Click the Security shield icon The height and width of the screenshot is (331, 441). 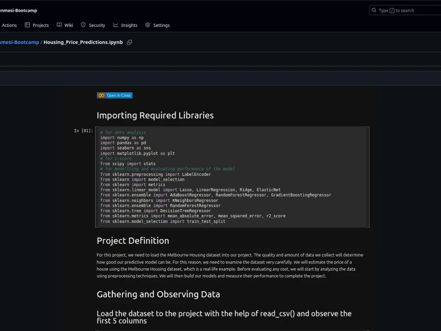[x=84, y=25]
